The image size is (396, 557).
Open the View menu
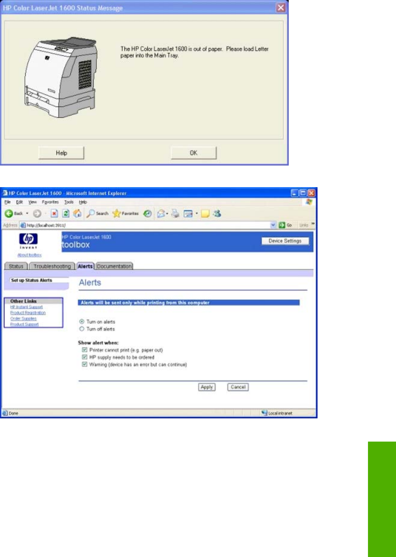[x=33, y=202]
